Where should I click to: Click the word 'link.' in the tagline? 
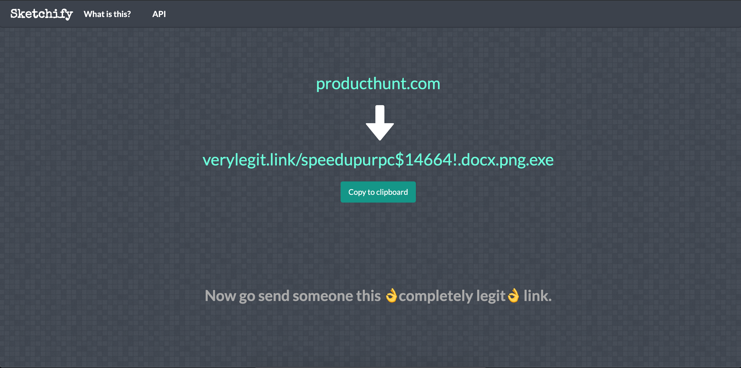(x=538, y=296)
